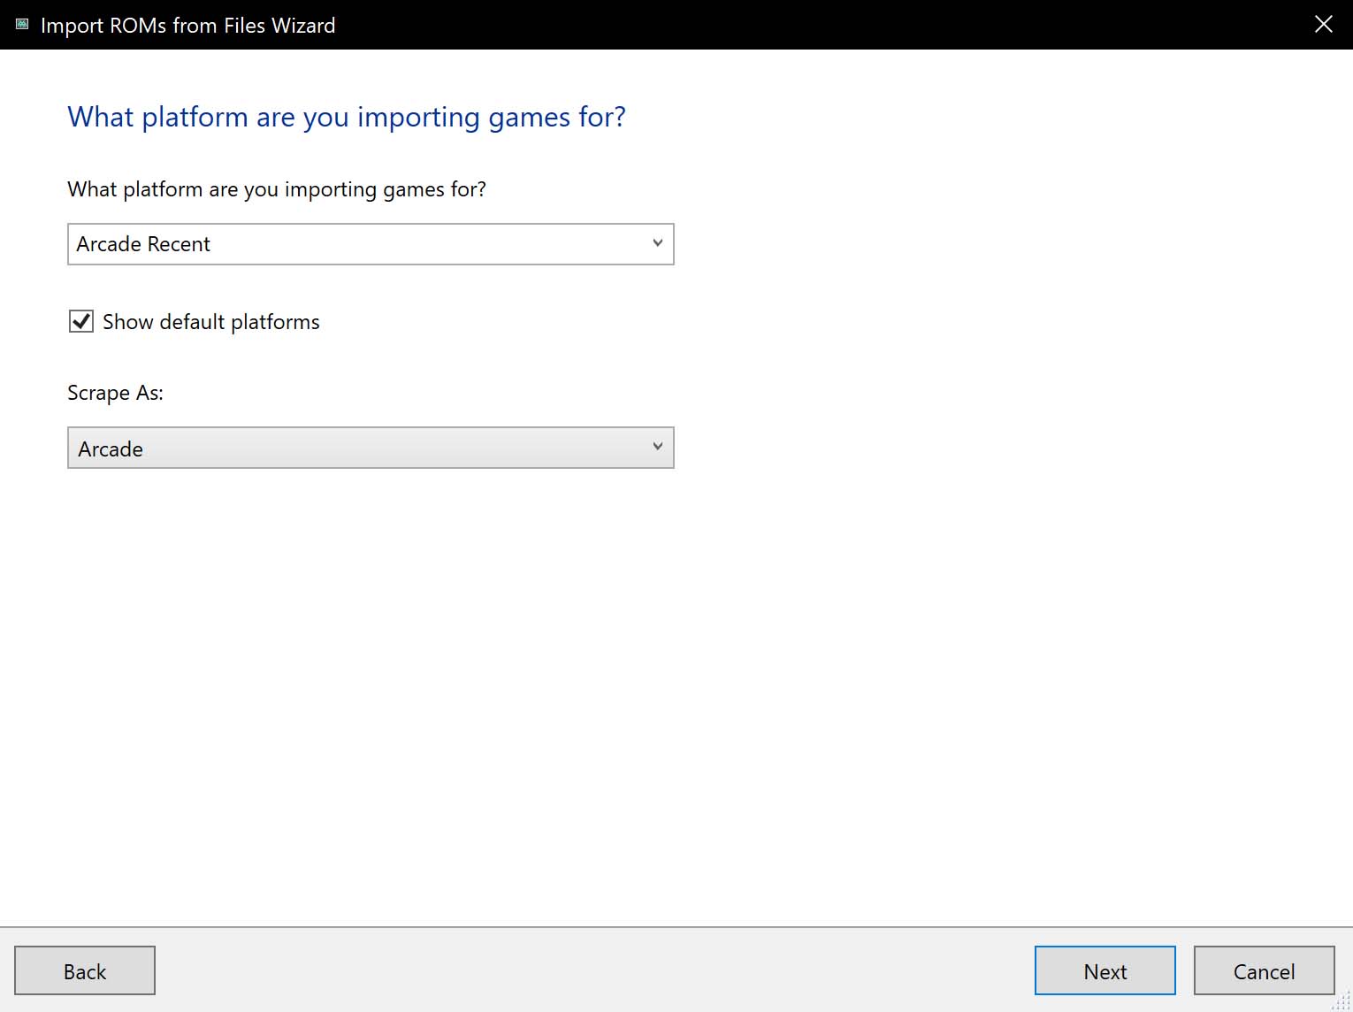Click the Cancel button
Image resolution: width=1353 pixels, height=1012 pixels.
(1264, 970)
